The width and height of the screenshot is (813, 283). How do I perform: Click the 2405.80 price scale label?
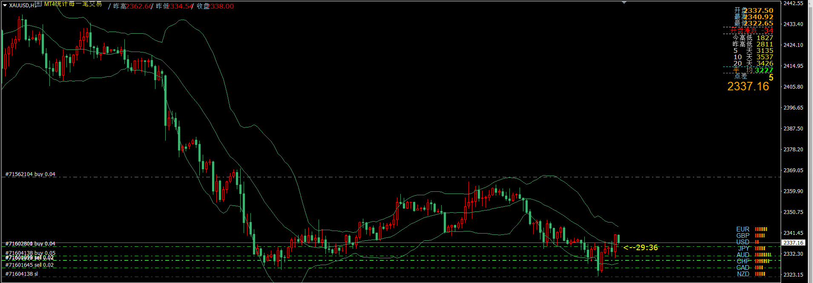point(793,87)
